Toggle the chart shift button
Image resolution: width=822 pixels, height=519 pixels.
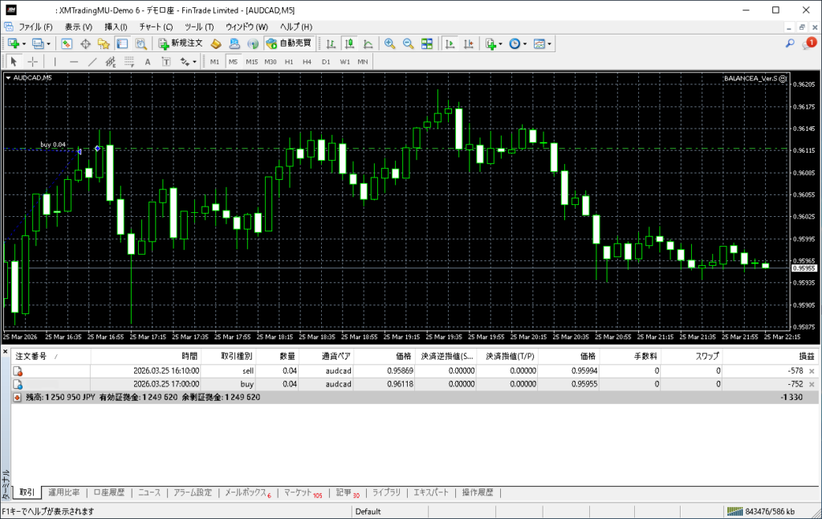tap(469, 43)
